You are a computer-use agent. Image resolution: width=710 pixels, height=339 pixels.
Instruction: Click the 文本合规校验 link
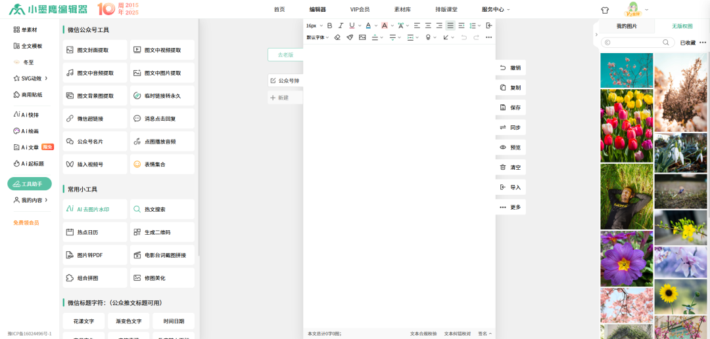coord(423,334)
